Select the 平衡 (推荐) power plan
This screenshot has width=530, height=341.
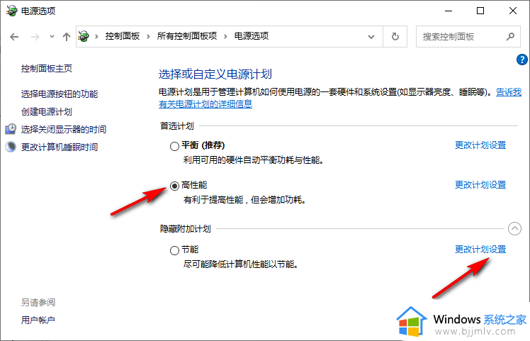(x=175, y=146)
